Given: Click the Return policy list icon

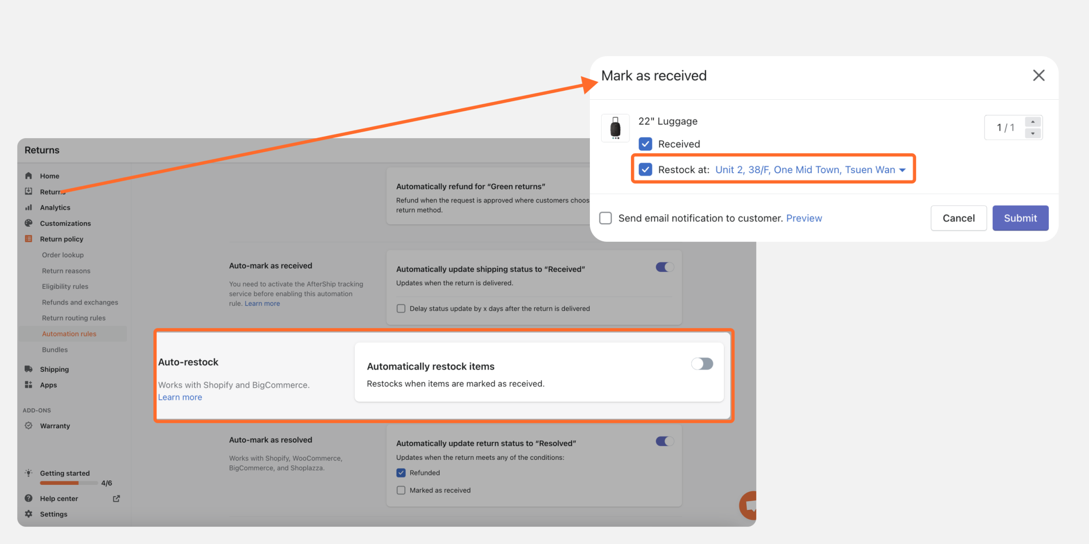Looking at the screenshot, I should coord(28,239).
